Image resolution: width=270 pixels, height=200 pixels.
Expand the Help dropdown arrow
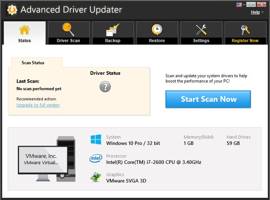click(x=263, y=12)
